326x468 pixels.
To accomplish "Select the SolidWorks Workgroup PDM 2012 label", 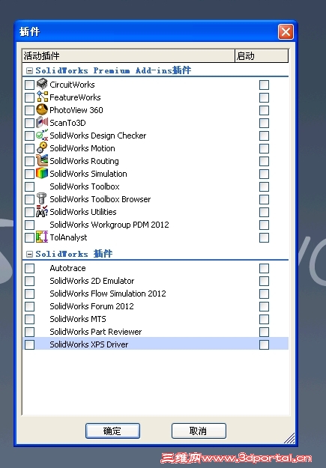I will click(x=109, y=225).
